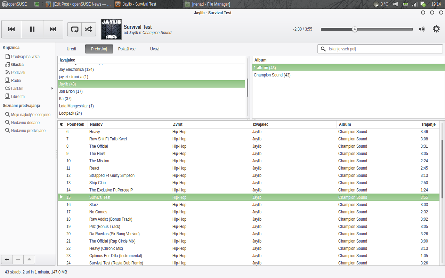This screenshot has width=445, height=278.
Task: Sort tracks by Trajanje column
Action: point(429,124)
